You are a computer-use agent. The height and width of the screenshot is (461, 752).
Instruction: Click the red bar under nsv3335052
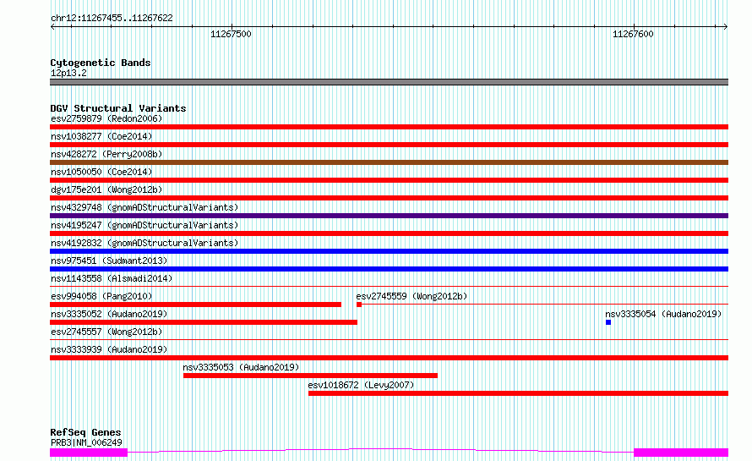(204, 322)
